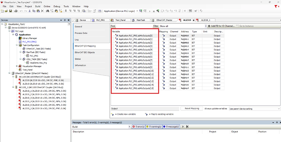Open the Devices panel options arrow
This screenshot has width=281, height=142.
(61, 20)
